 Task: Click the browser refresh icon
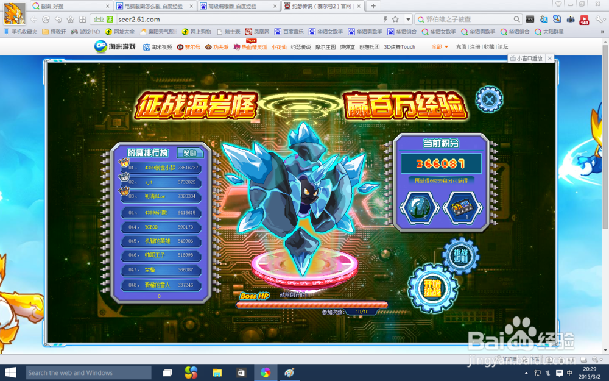coord(46,19)
